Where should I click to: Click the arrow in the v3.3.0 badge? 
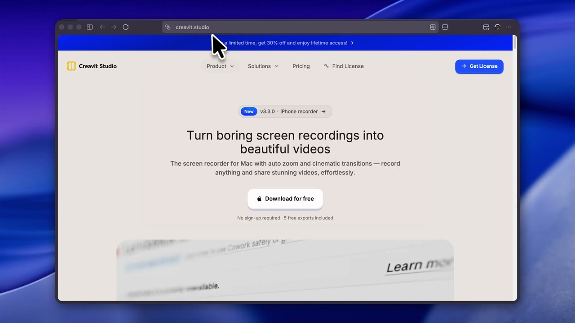(x=323, y=111)
